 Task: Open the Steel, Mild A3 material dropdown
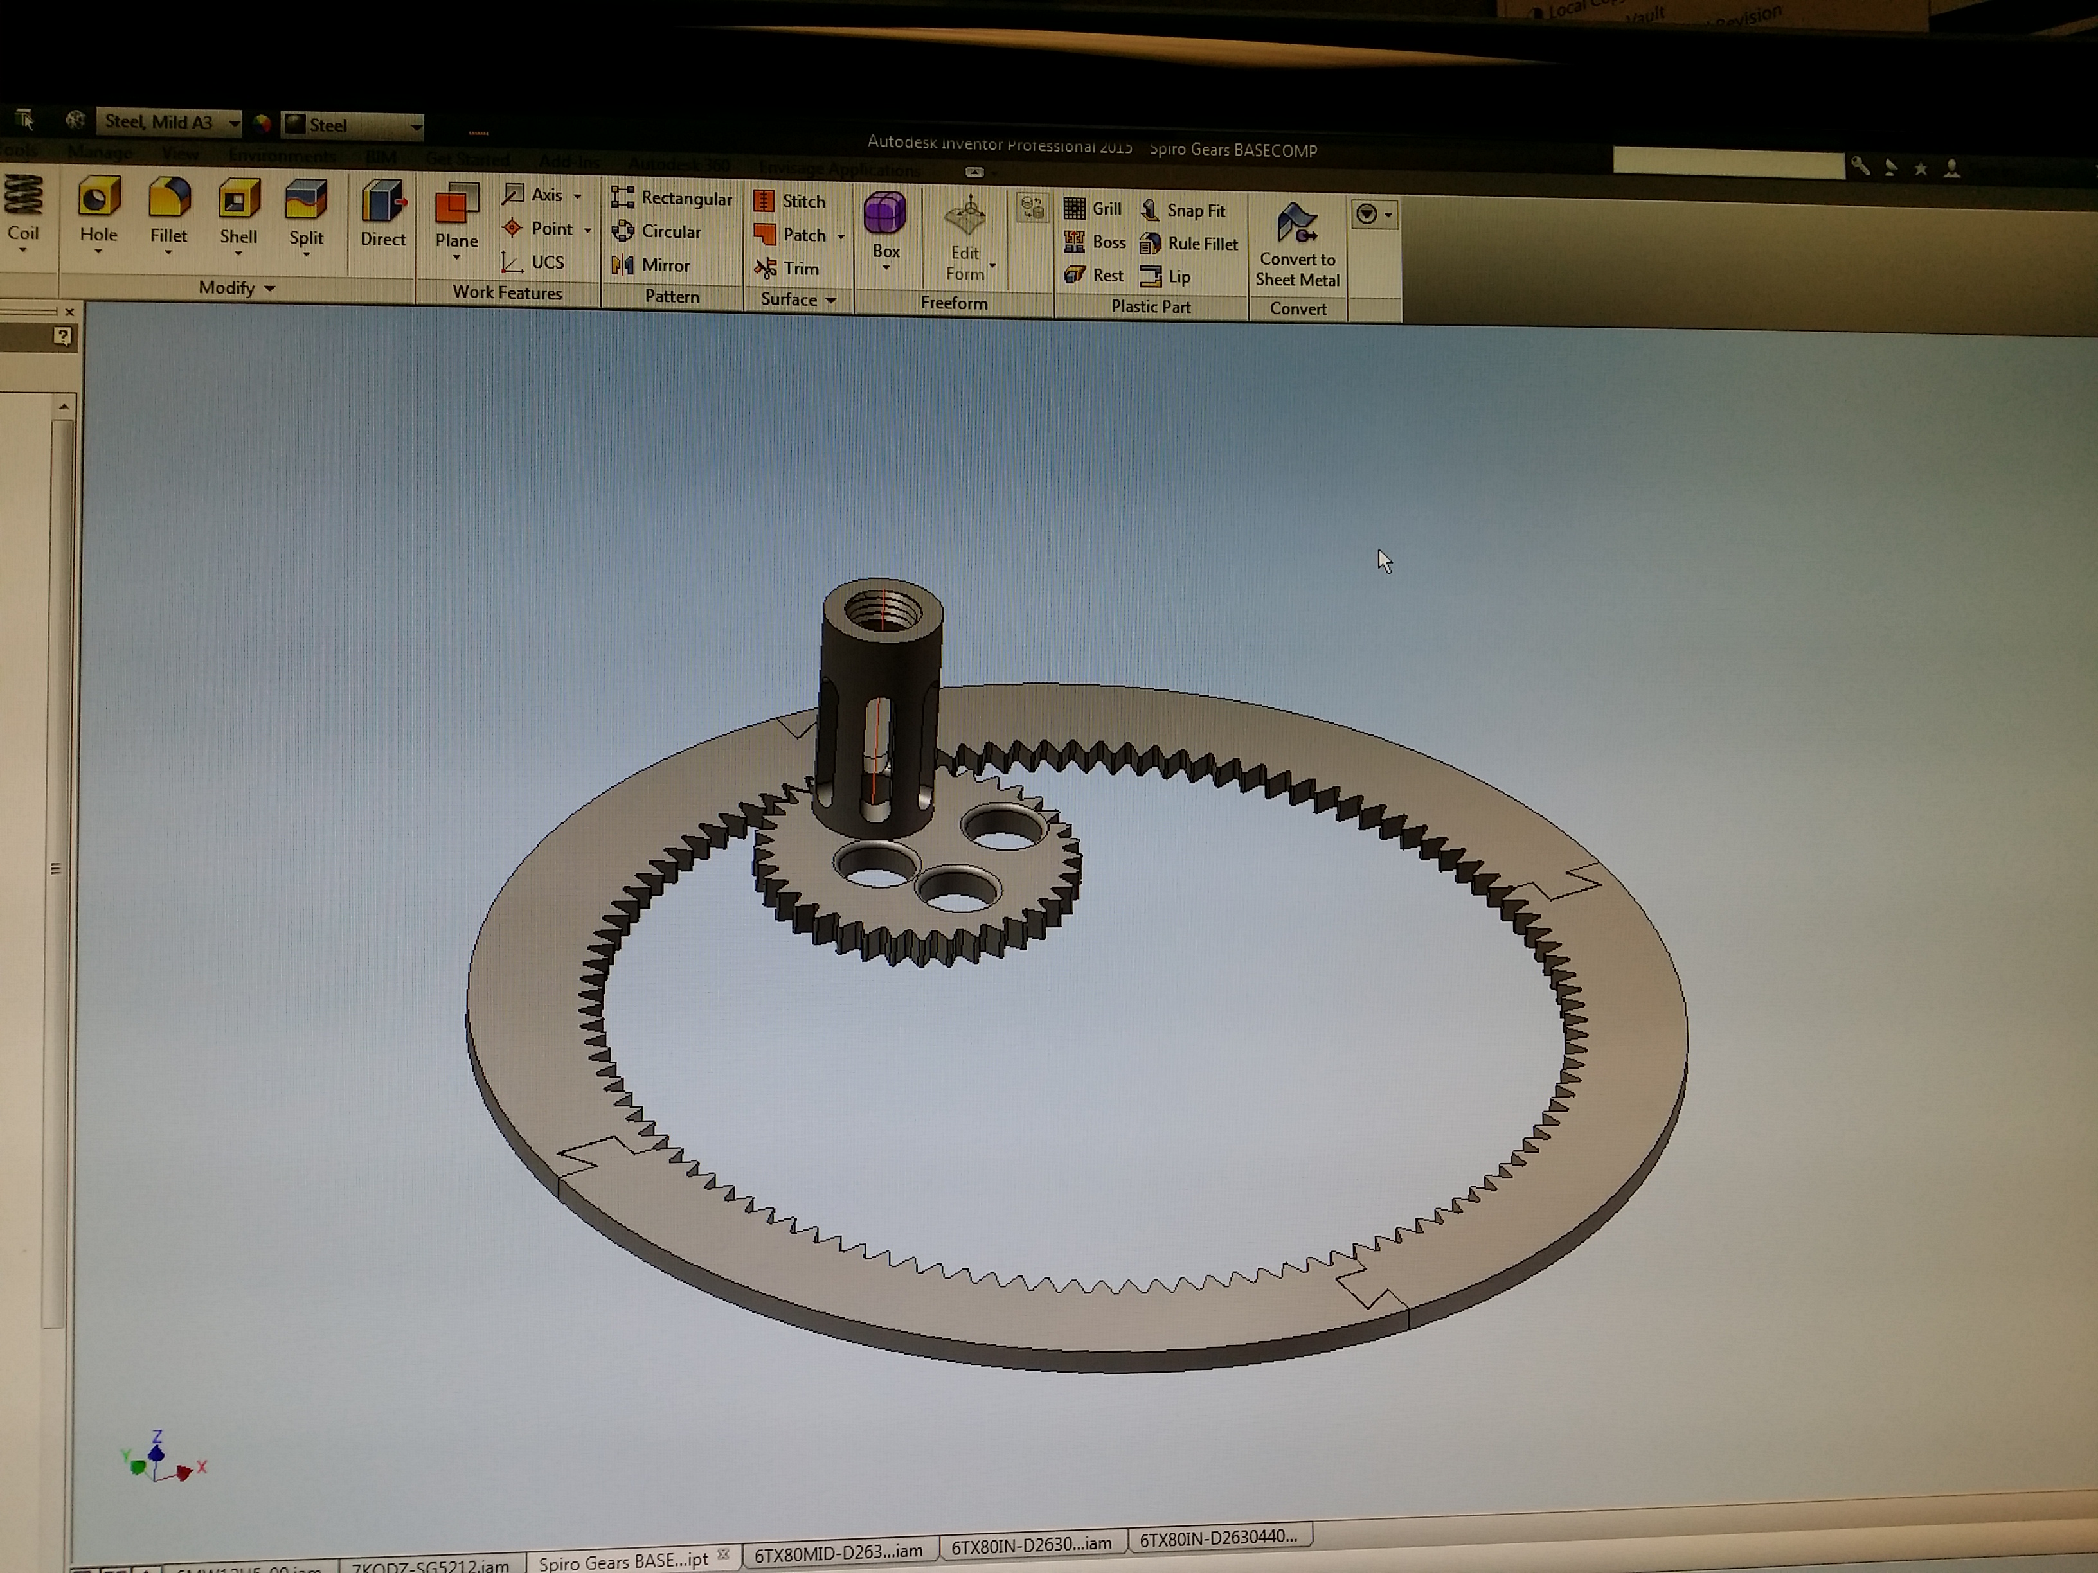[x=170, y=121]
